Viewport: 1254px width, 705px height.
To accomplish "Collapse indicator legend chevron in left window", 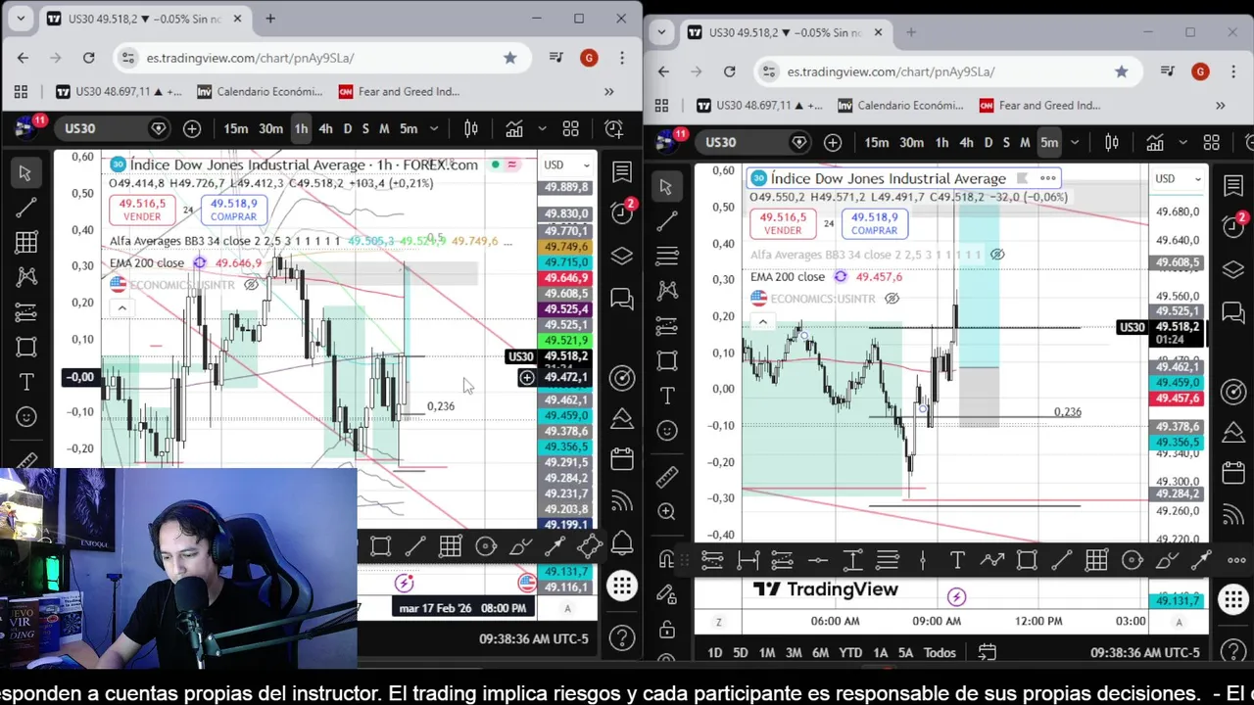I will click(x=121, y=307).
